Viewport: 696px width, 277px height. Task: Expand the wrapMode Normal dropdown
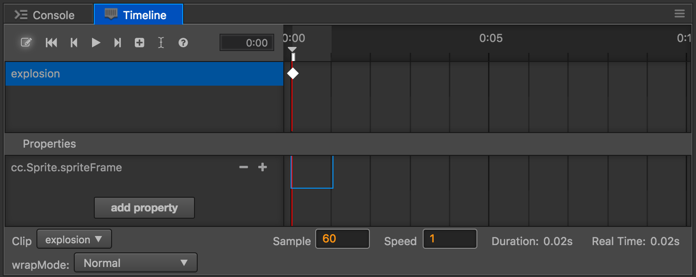(135, 263)
